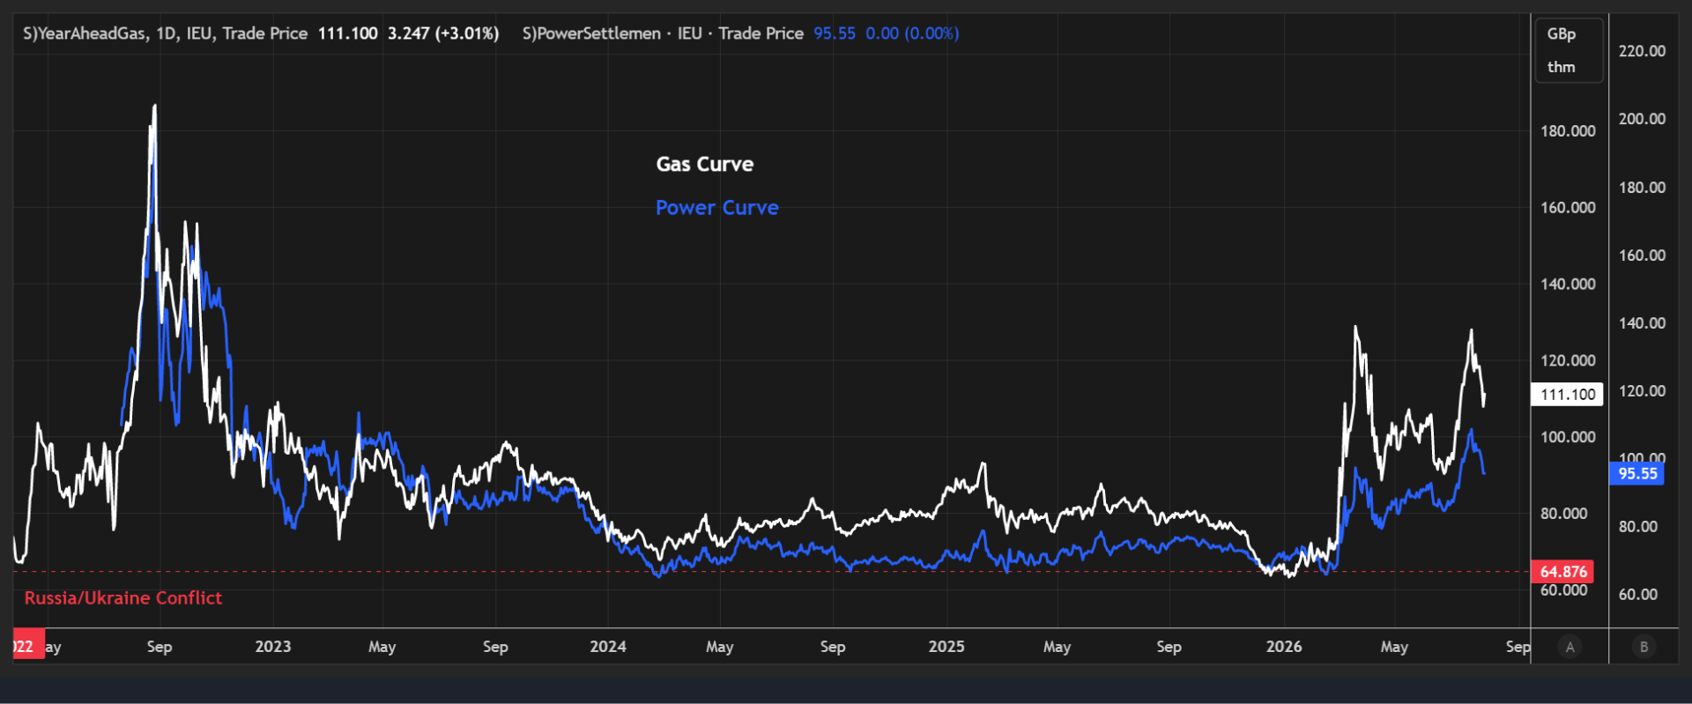
Task: Click the red date marker on time axis
Action: click(x=28, y=646)
